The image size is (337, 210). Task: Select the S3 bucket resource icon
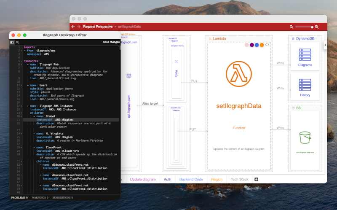coord(305,138)
